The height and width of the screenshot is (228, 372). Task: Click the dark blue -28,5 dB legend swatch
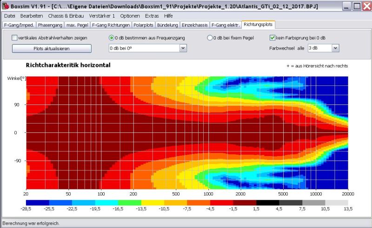click(37, 203)
